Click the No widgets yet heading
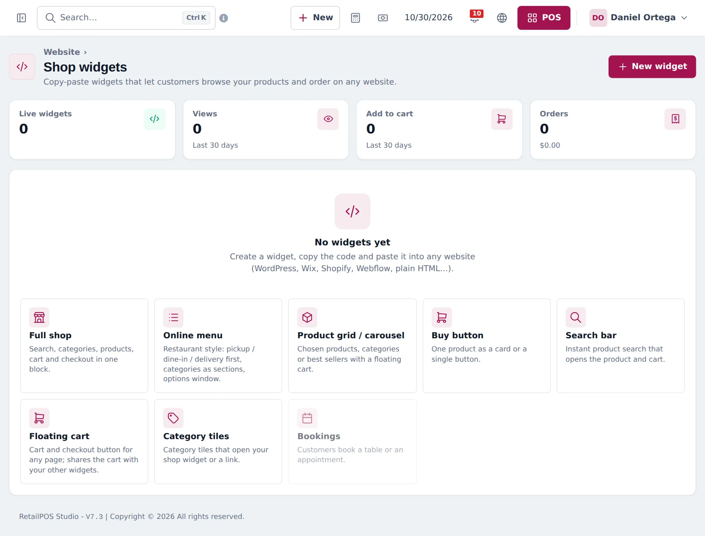Screen dimensions: 705x536 click(352, 242)
